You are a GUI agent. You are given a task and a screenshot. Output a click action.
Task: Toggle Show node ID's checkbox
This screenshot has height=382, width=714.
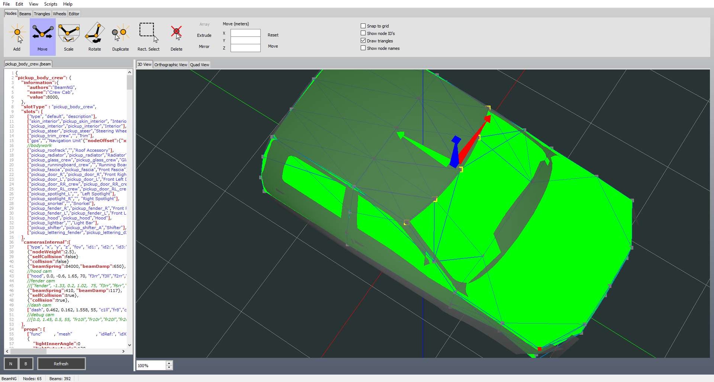363,33
